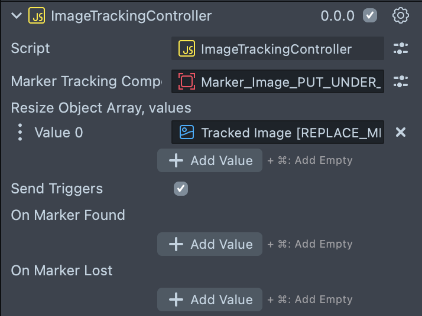Add Value under On Marker Found

coord(210,244)
